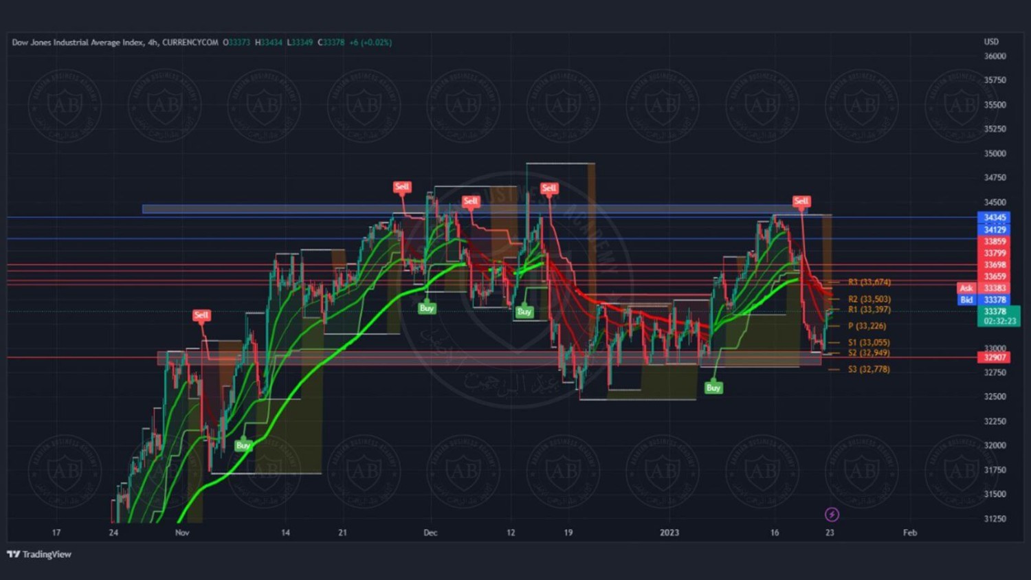Click the blue 34345 price label
Image resolution: width=1031 pixels, height=580 pixels.
click(x=994, y=218)
